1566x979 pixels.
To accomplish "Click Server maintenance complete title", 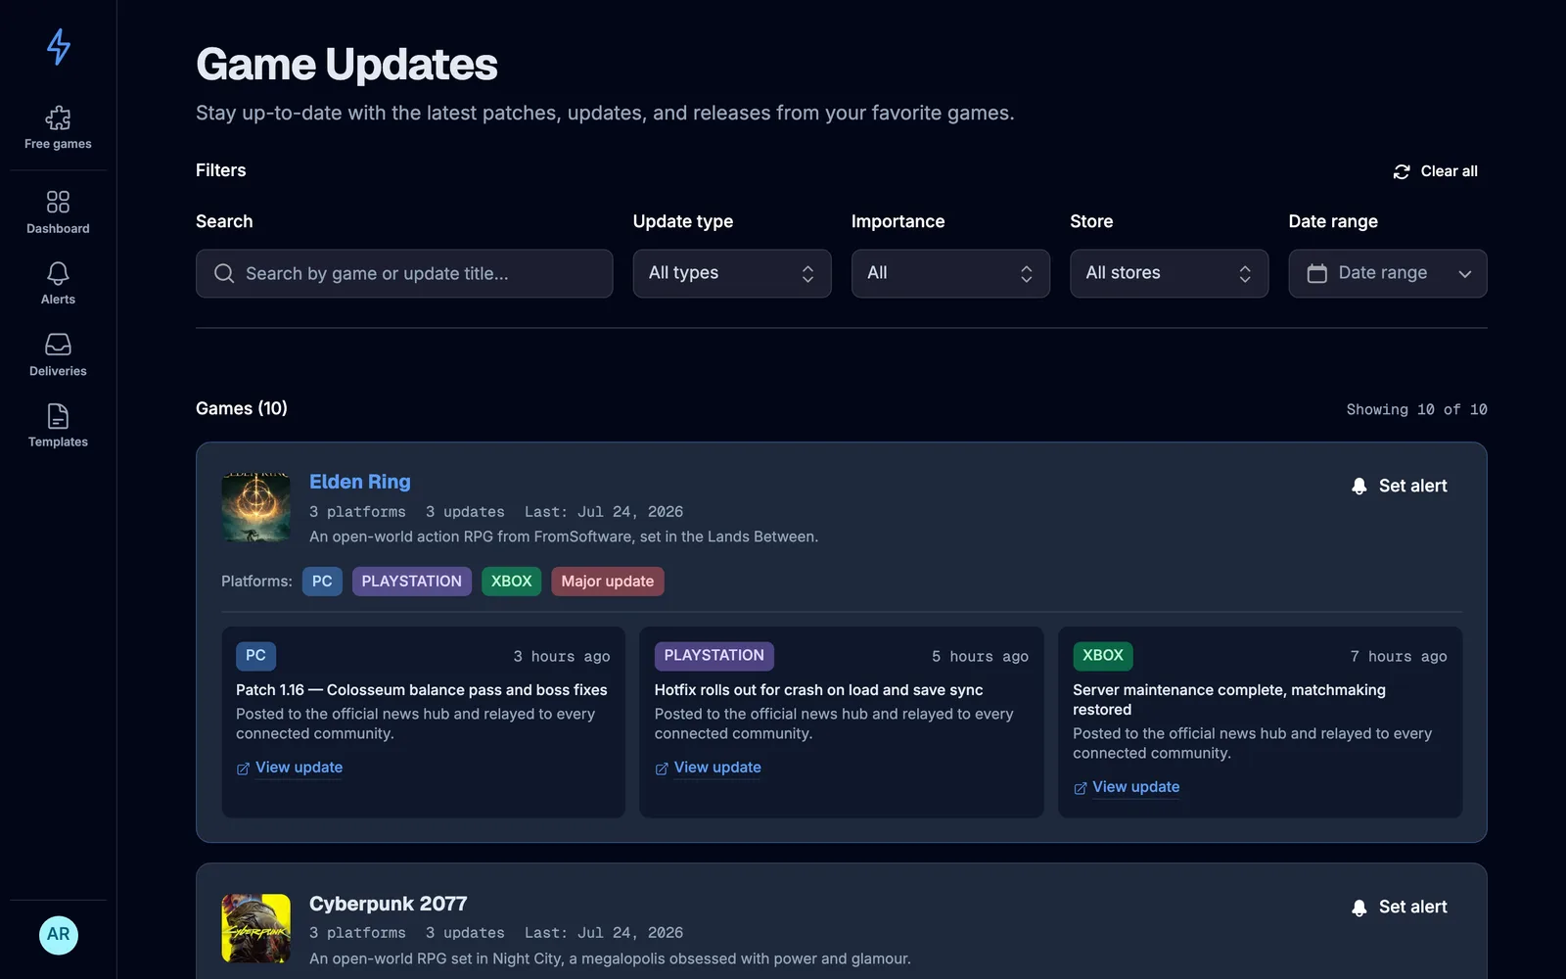I will [1229, 700].
